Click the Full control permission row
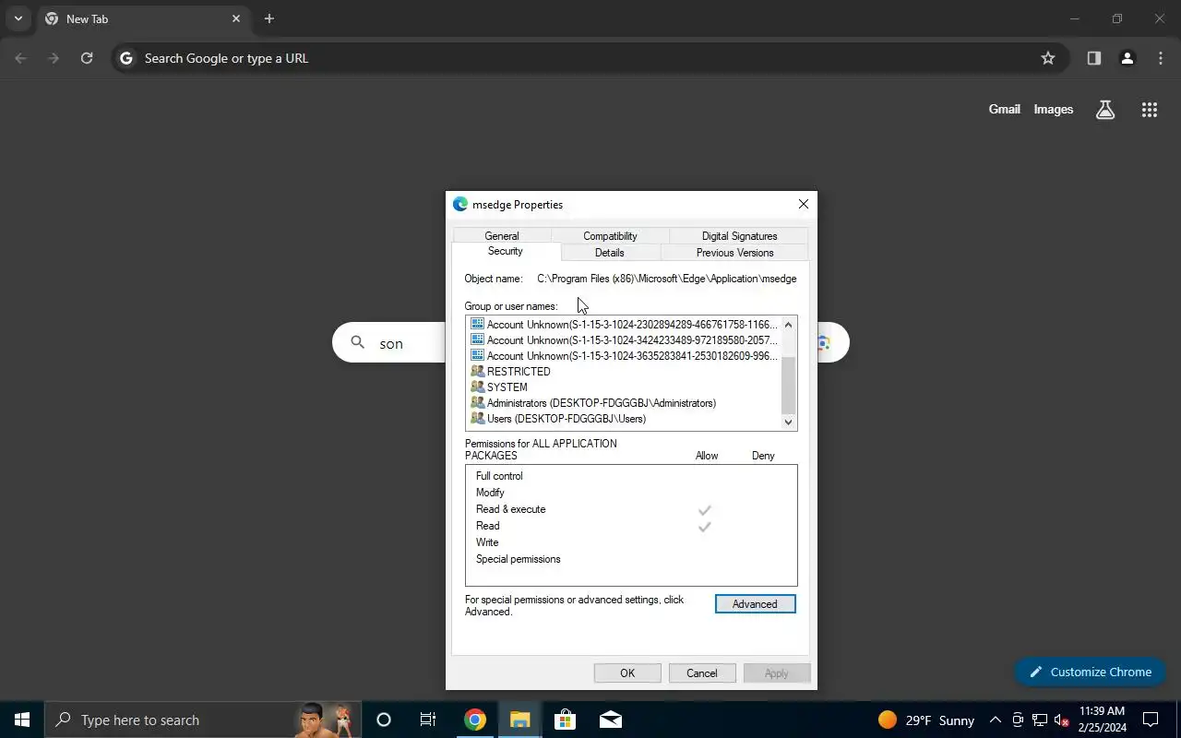The width and height of the screenshot is (1181, 738). pos(631,476)
